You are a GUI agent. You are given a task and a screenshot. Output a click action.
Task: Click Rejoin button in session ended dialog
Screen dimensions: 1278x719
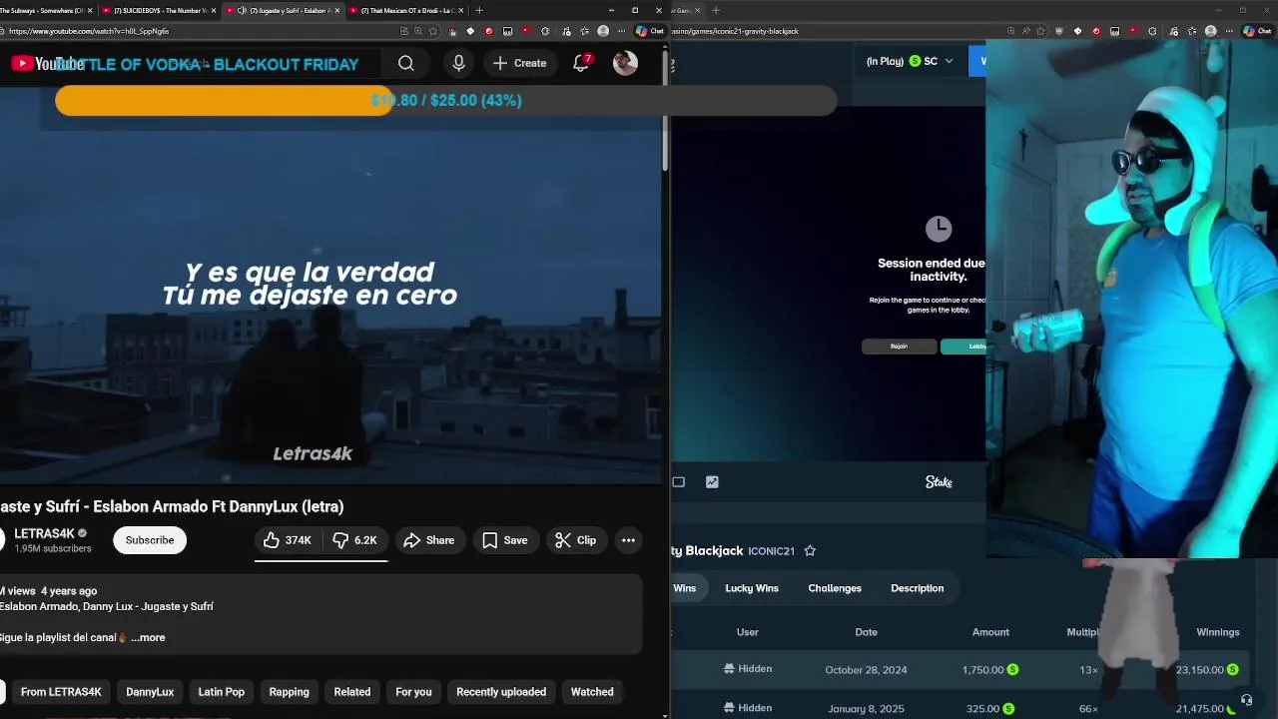point(899,347)
